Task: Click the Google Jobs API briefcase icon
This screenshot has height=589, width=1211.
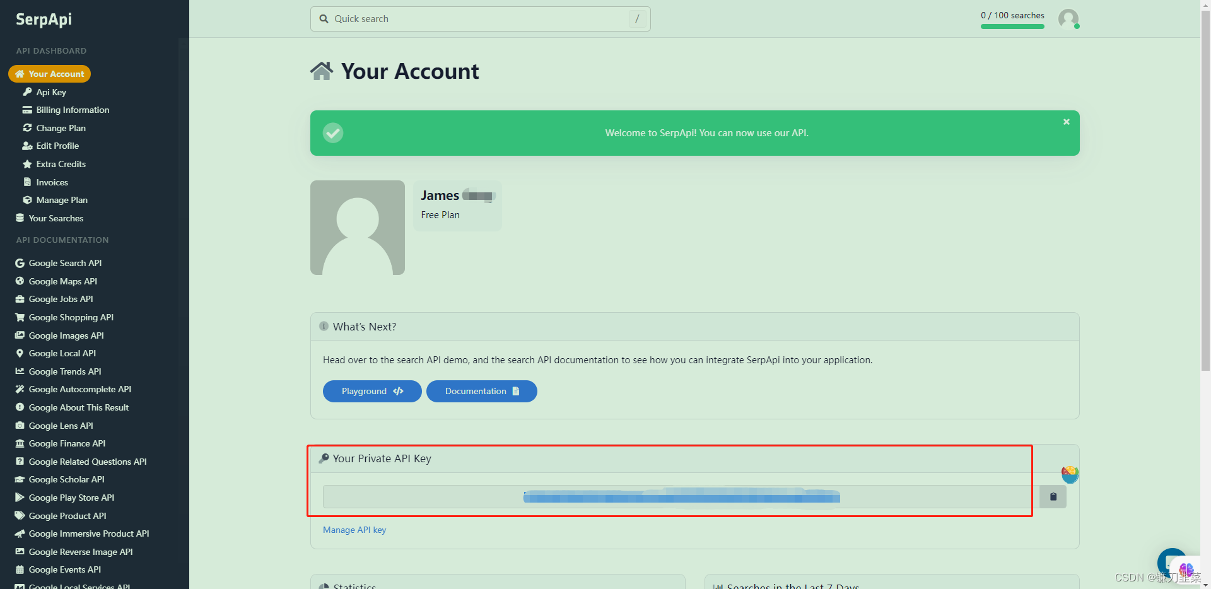Action: pos(20,299)
